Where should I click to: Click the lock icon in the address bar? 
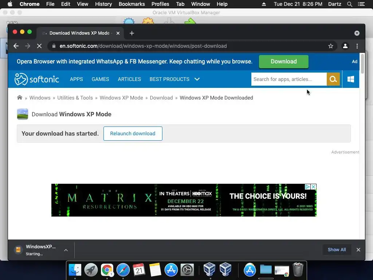click(x=54, y=46)
